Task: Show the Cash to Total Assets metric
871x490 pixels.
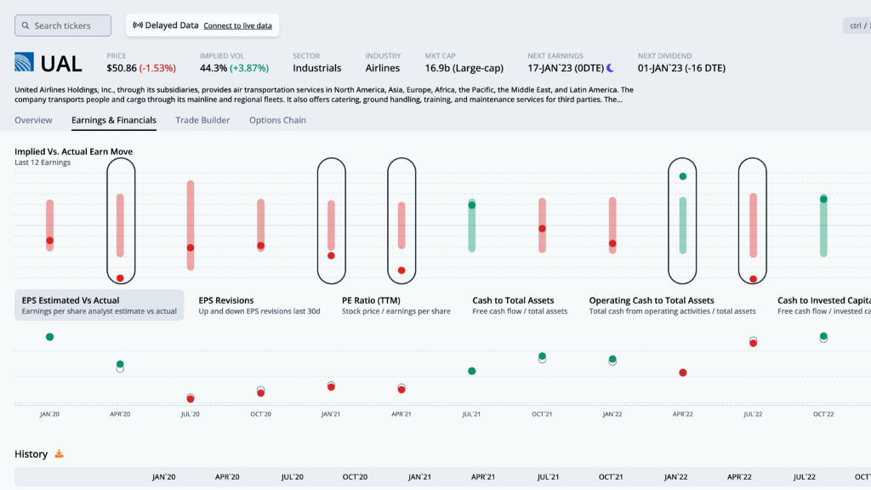Action: point(520,305)
